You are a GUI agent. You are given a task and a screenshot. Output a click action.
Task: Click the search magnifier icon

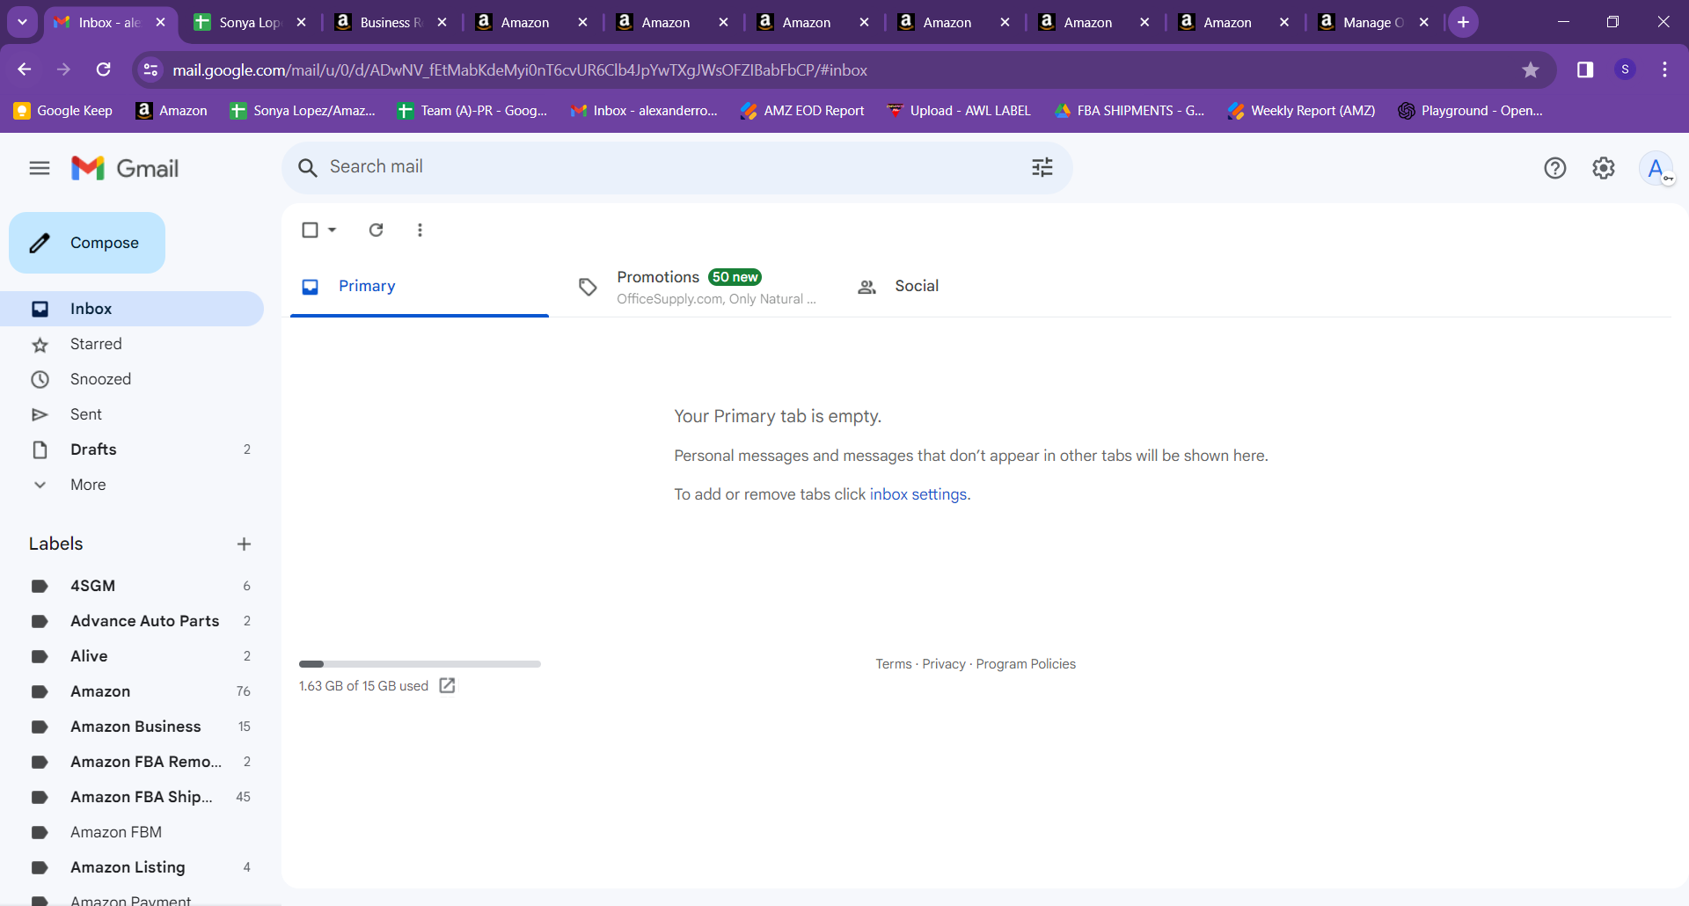pyautogui.click(x=307, y=167)
